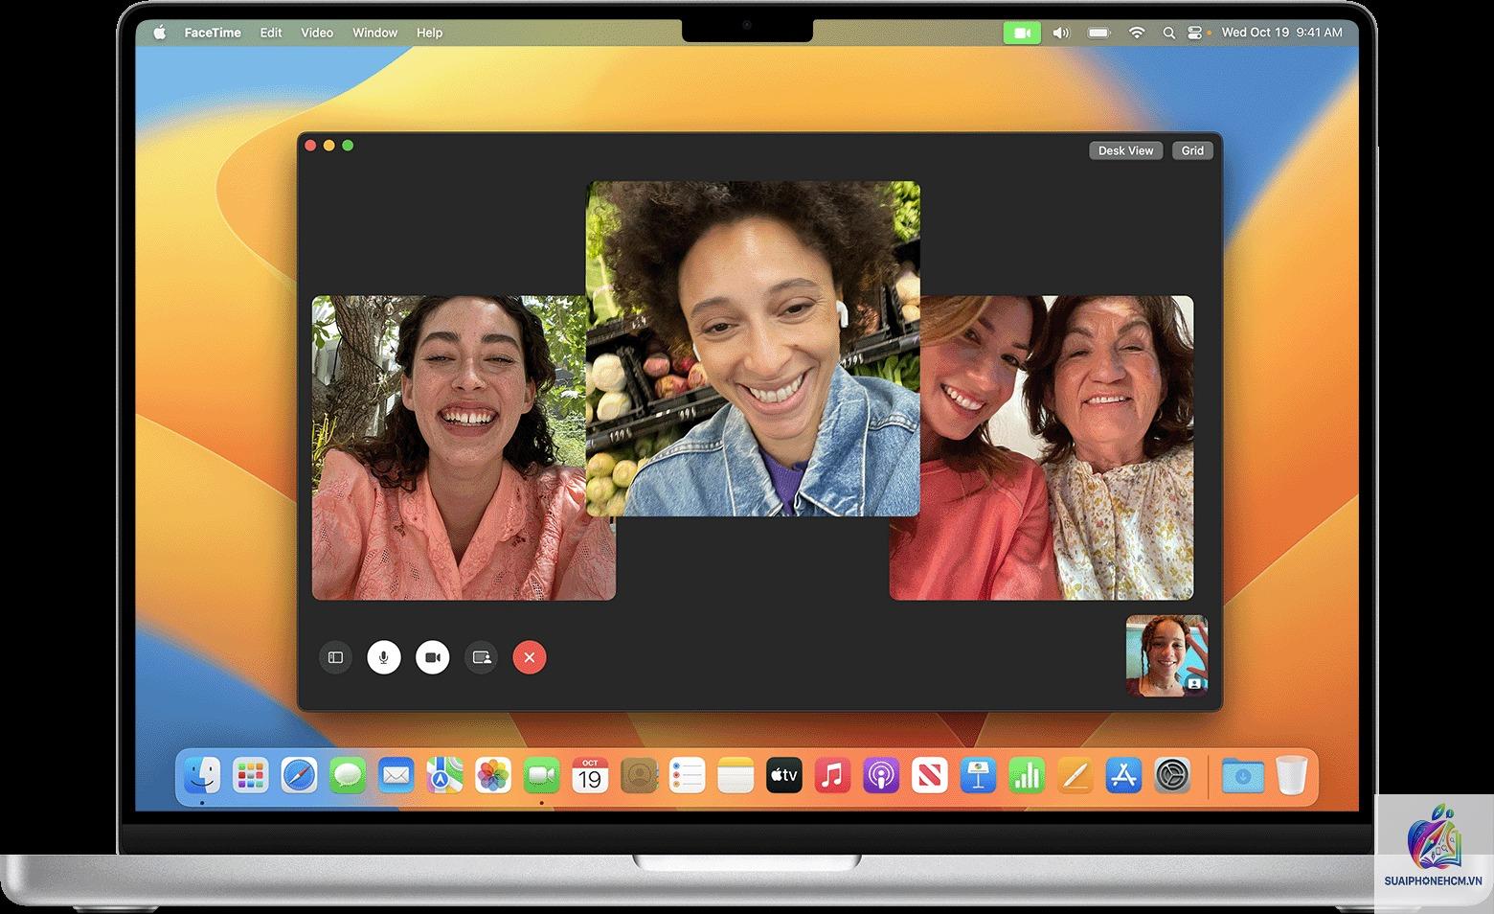Open Spotlight search
Screen dimensions: 1494x914
click(x=1168, y=33)
